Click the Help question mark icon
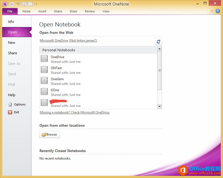The height and width of the screenshot is (178, 223). [x=217, y=11]
